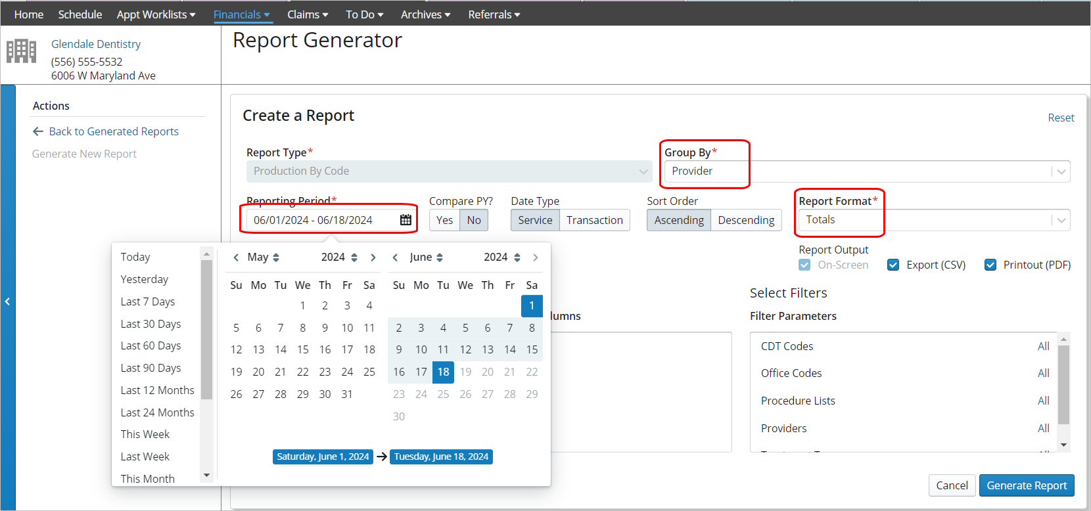Open the Claims menu
Image resolution: width=1091 pixels, height=511 pixels.
pos(307,14)
